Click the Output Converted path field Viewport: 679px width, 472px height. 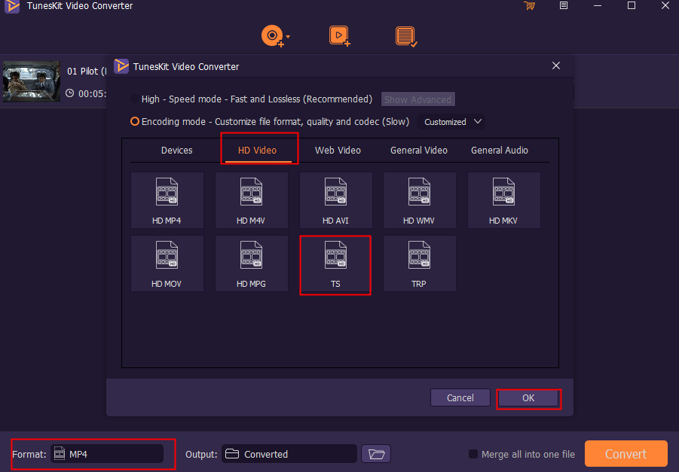click(289, 454)
